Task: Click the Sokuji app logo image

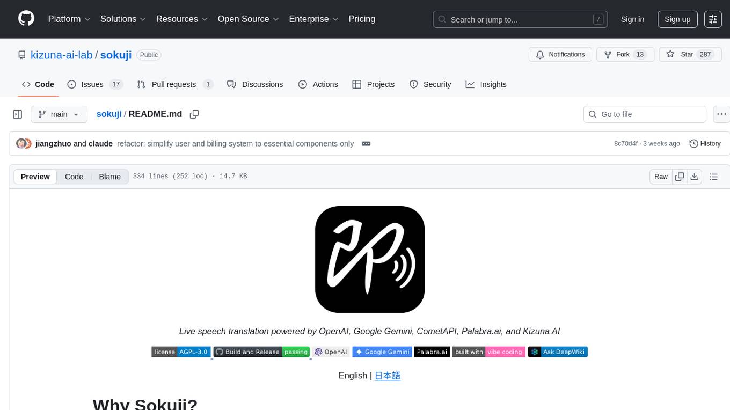Action: coord(370,259)
